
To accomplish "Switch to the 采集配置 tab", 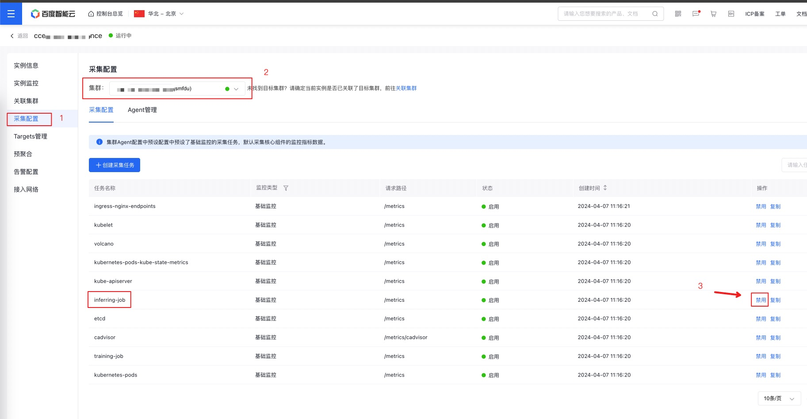I will coord(101,110).
